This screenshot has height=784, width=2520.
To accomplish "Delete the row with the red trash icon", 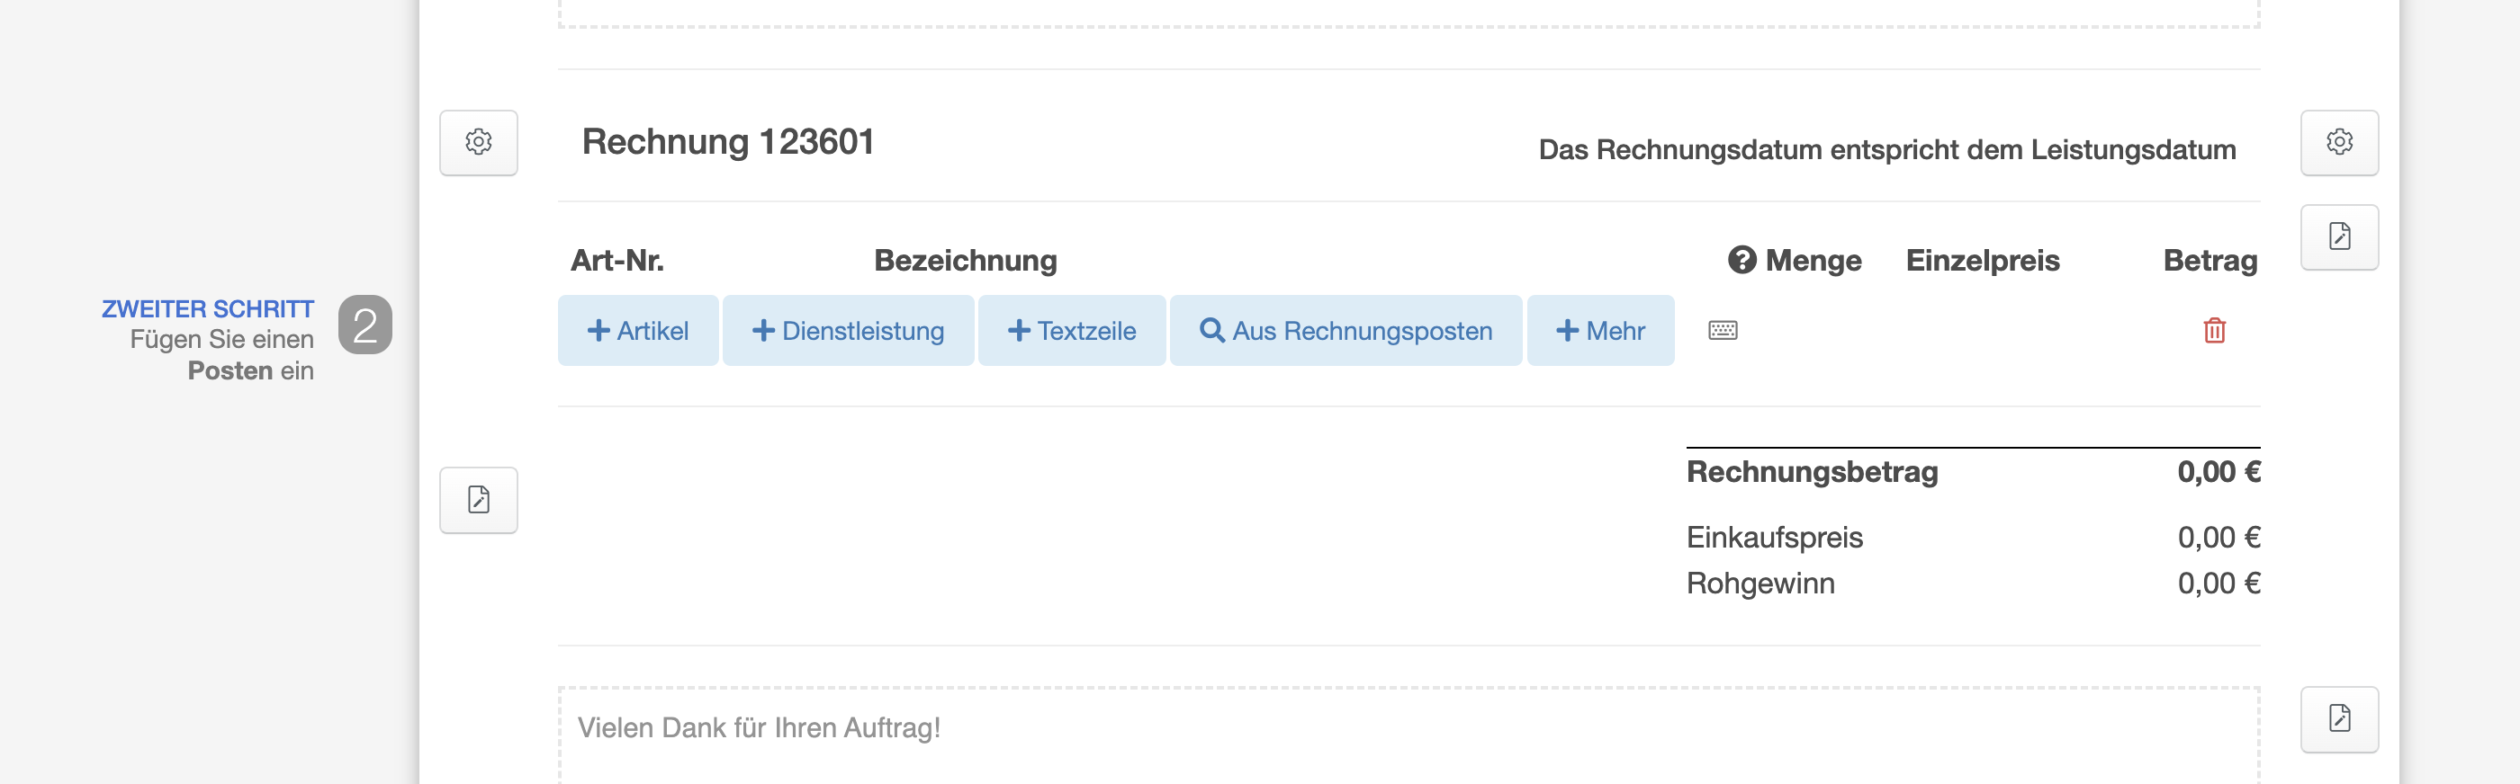I will pyautogui.click(x=2215, y=331).
